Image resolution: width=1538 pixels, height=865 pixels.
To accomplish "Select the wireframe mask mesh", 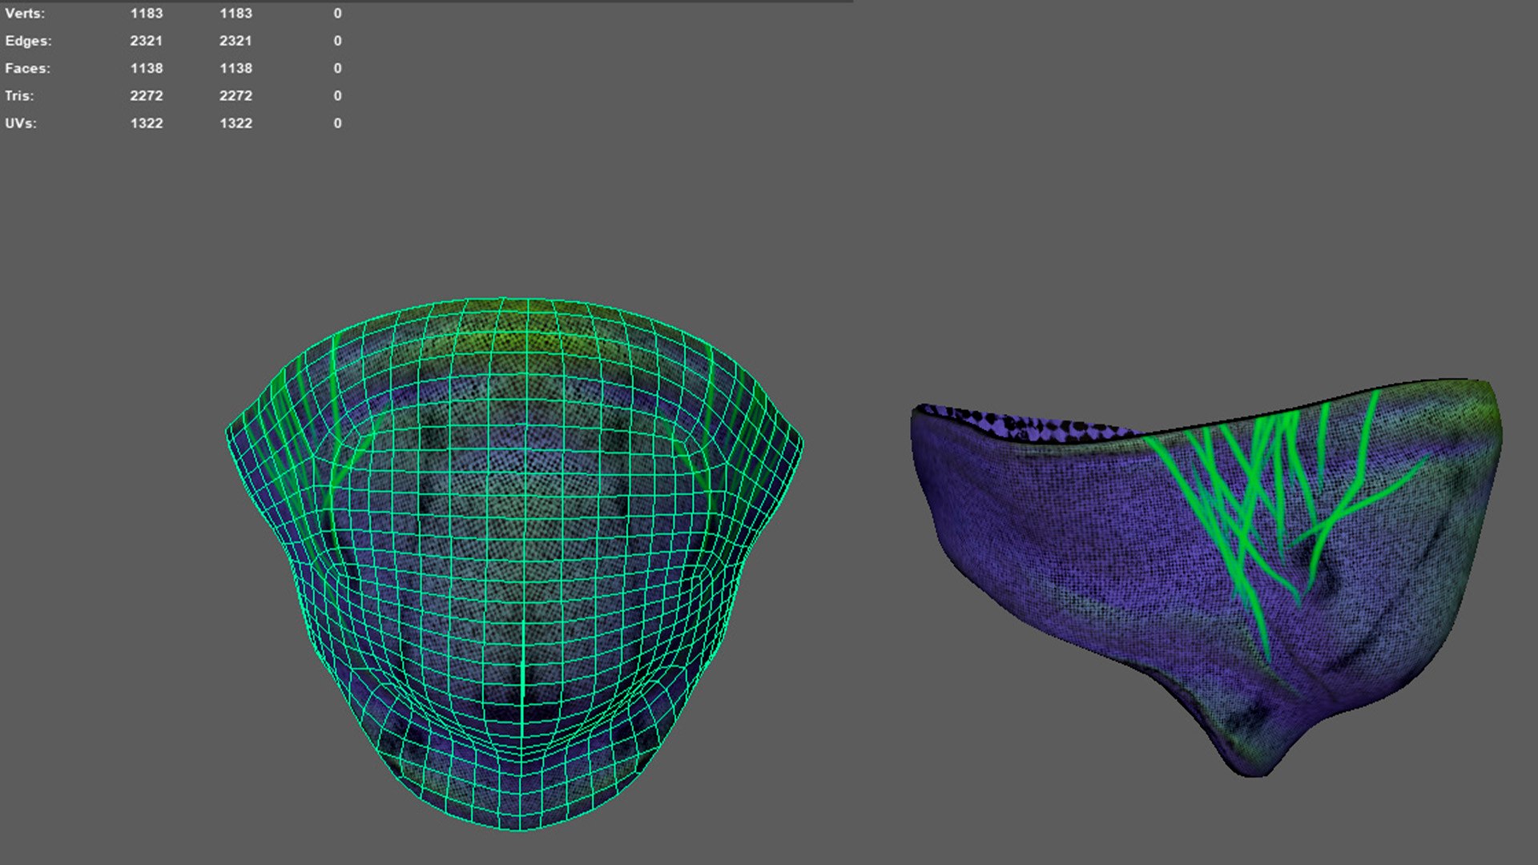I will tap(514, 564).
